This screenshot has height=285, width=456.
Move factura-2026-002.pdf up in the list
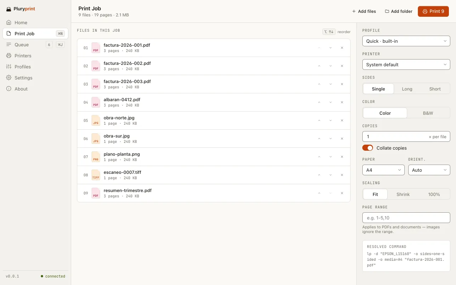coord(319,66)
